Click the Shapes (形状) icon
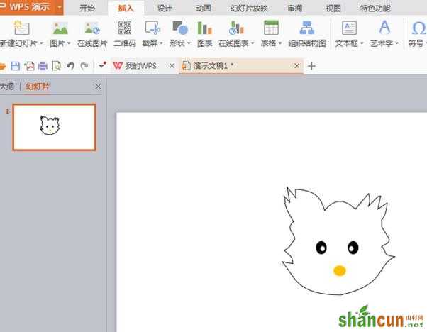 click(x=180, y=28)
